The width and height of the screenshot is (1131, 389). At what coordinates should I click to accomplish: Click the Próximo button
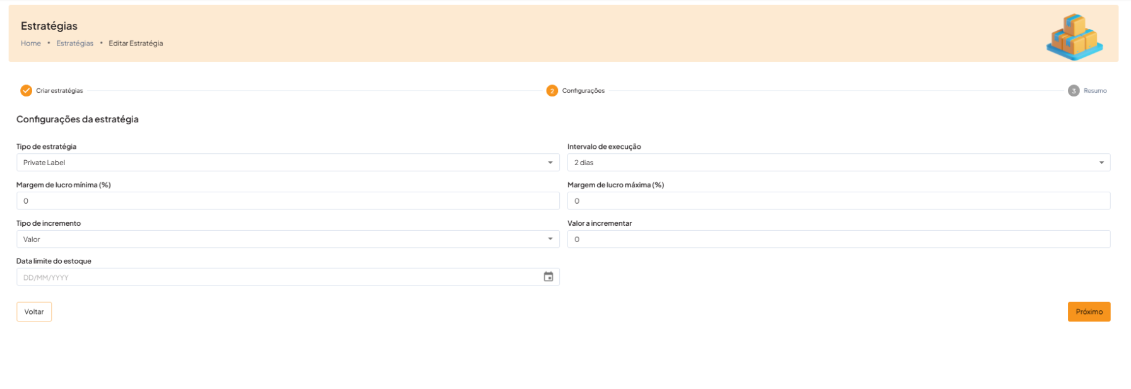[1089, 311]
